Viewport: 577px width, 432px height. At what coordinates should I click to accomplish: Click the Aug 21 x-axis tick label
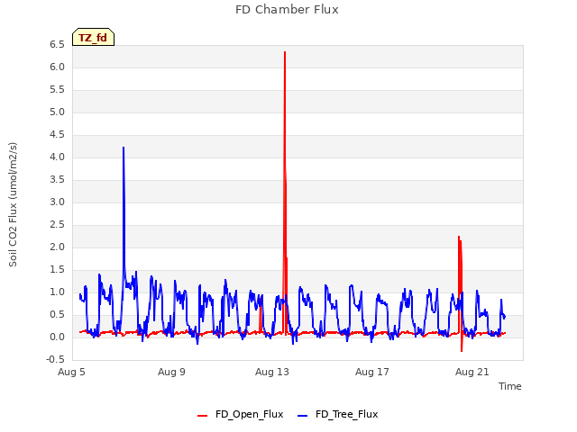[x=472, y=372]
